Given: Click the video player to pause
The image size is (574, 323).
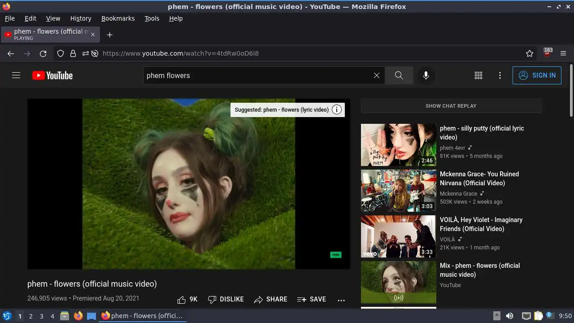Looking at the screenshot, I should [x=189, y=184].
